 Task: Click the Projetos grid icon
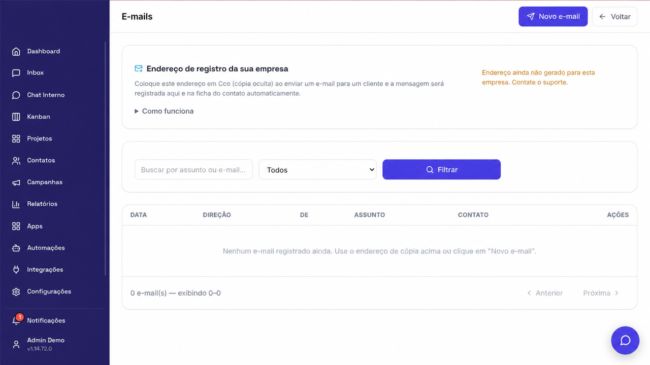pos(16,138)
